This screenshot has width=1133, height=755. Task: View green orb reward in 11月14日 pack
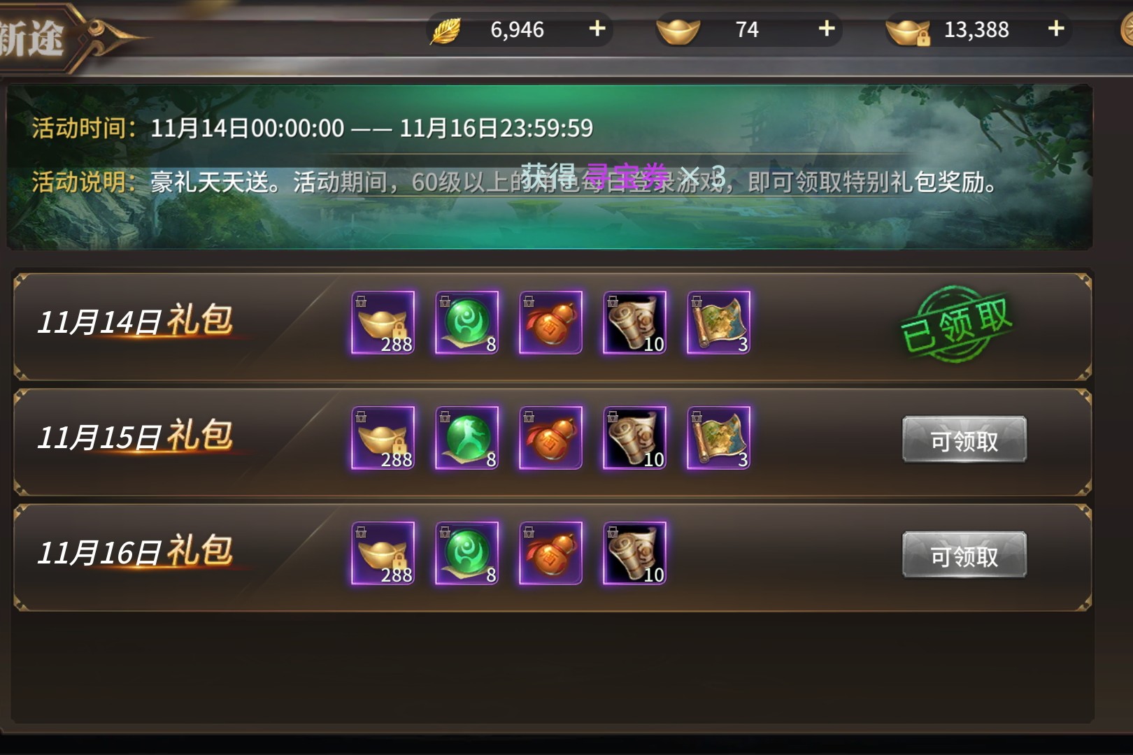(x=467, y=323)
